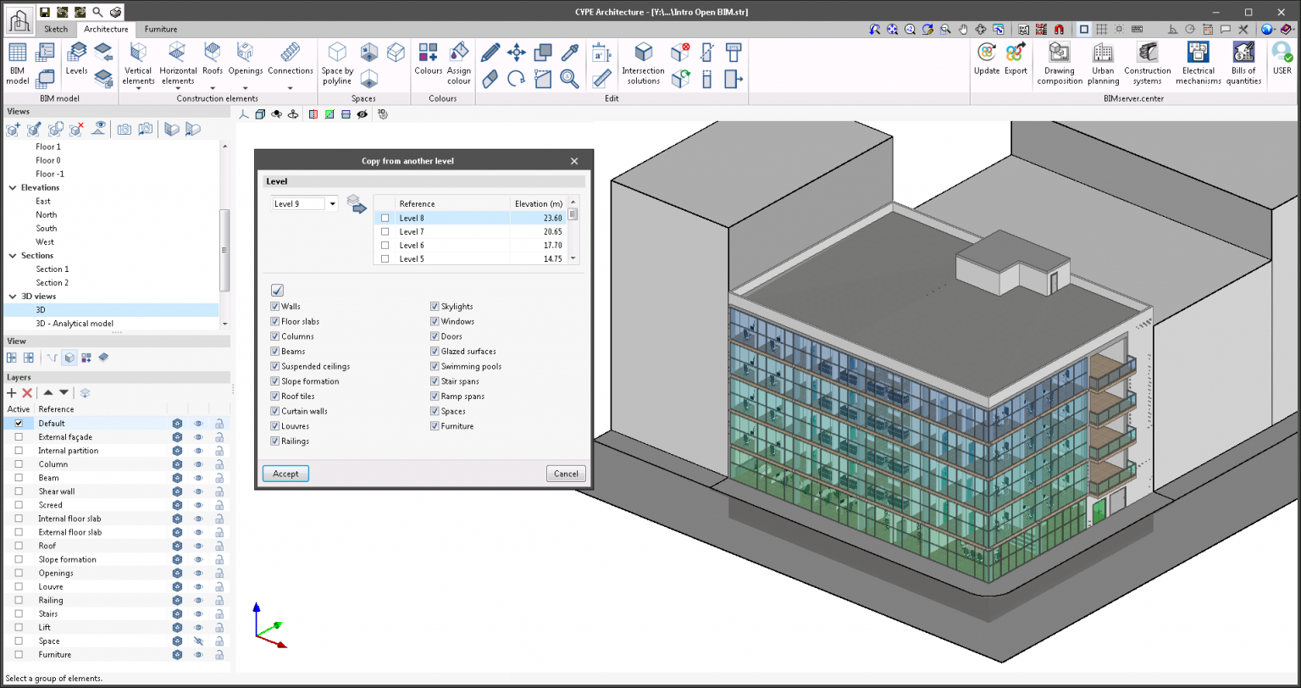
Task: Expand the Roofs dropdown menu
Action: 213,87
